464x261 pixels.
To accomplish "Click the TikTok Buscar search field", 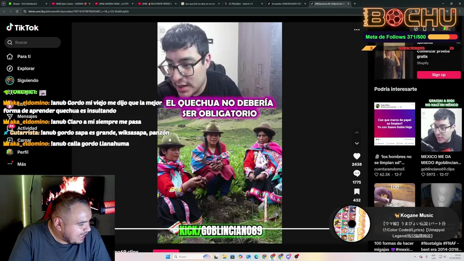I will coord(33,42).
